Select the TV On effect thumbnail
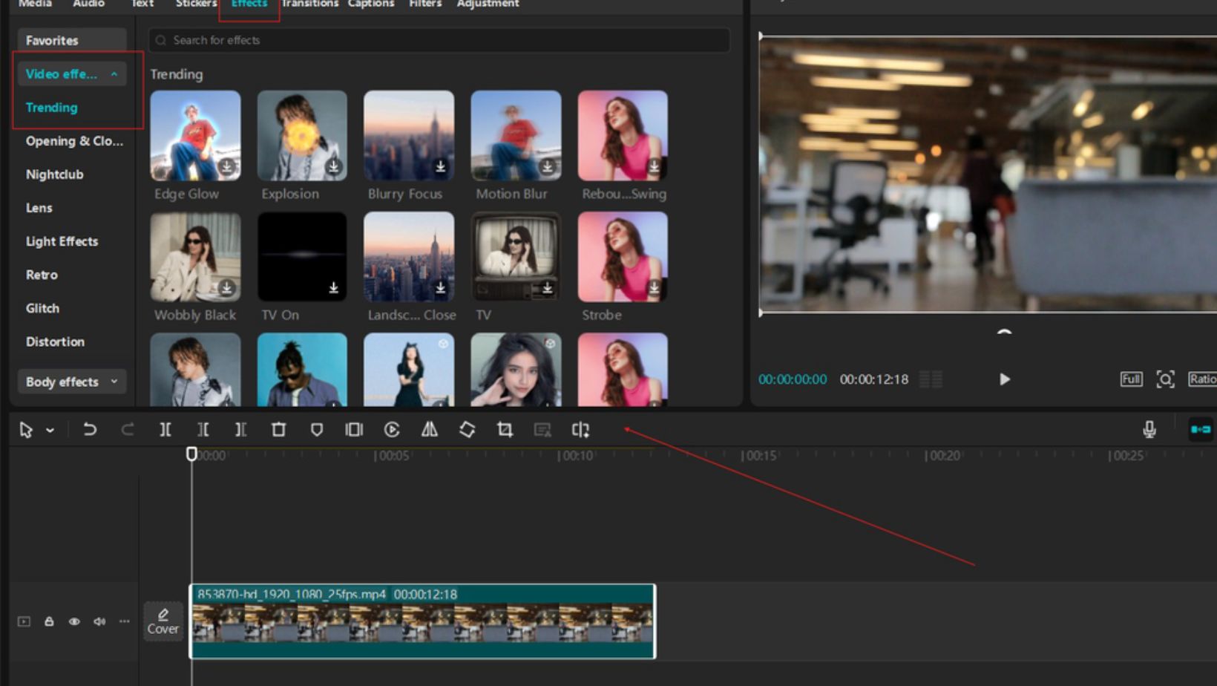 click(x=302, y=257)
